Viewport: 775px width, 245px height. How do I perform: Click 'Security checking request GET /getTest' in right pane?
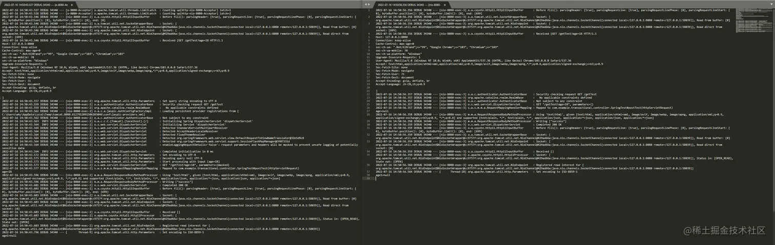pos(486,95)
